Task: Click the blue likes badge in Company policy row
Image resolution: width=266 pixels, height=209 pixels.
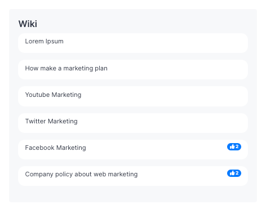Action: click(x=234, y=173)
